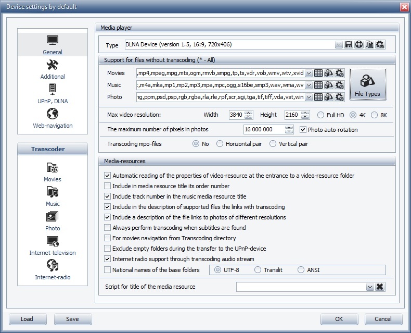Click the gear settings icon beside Type
Viewport: 411px width, 333px height.
pyautogui.click(x=380, y=44)
